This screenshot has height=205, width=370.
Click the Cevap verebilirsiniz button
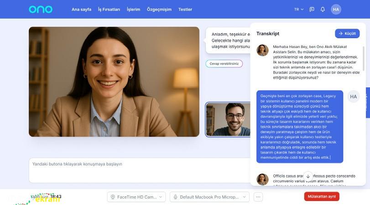[224, 64]
